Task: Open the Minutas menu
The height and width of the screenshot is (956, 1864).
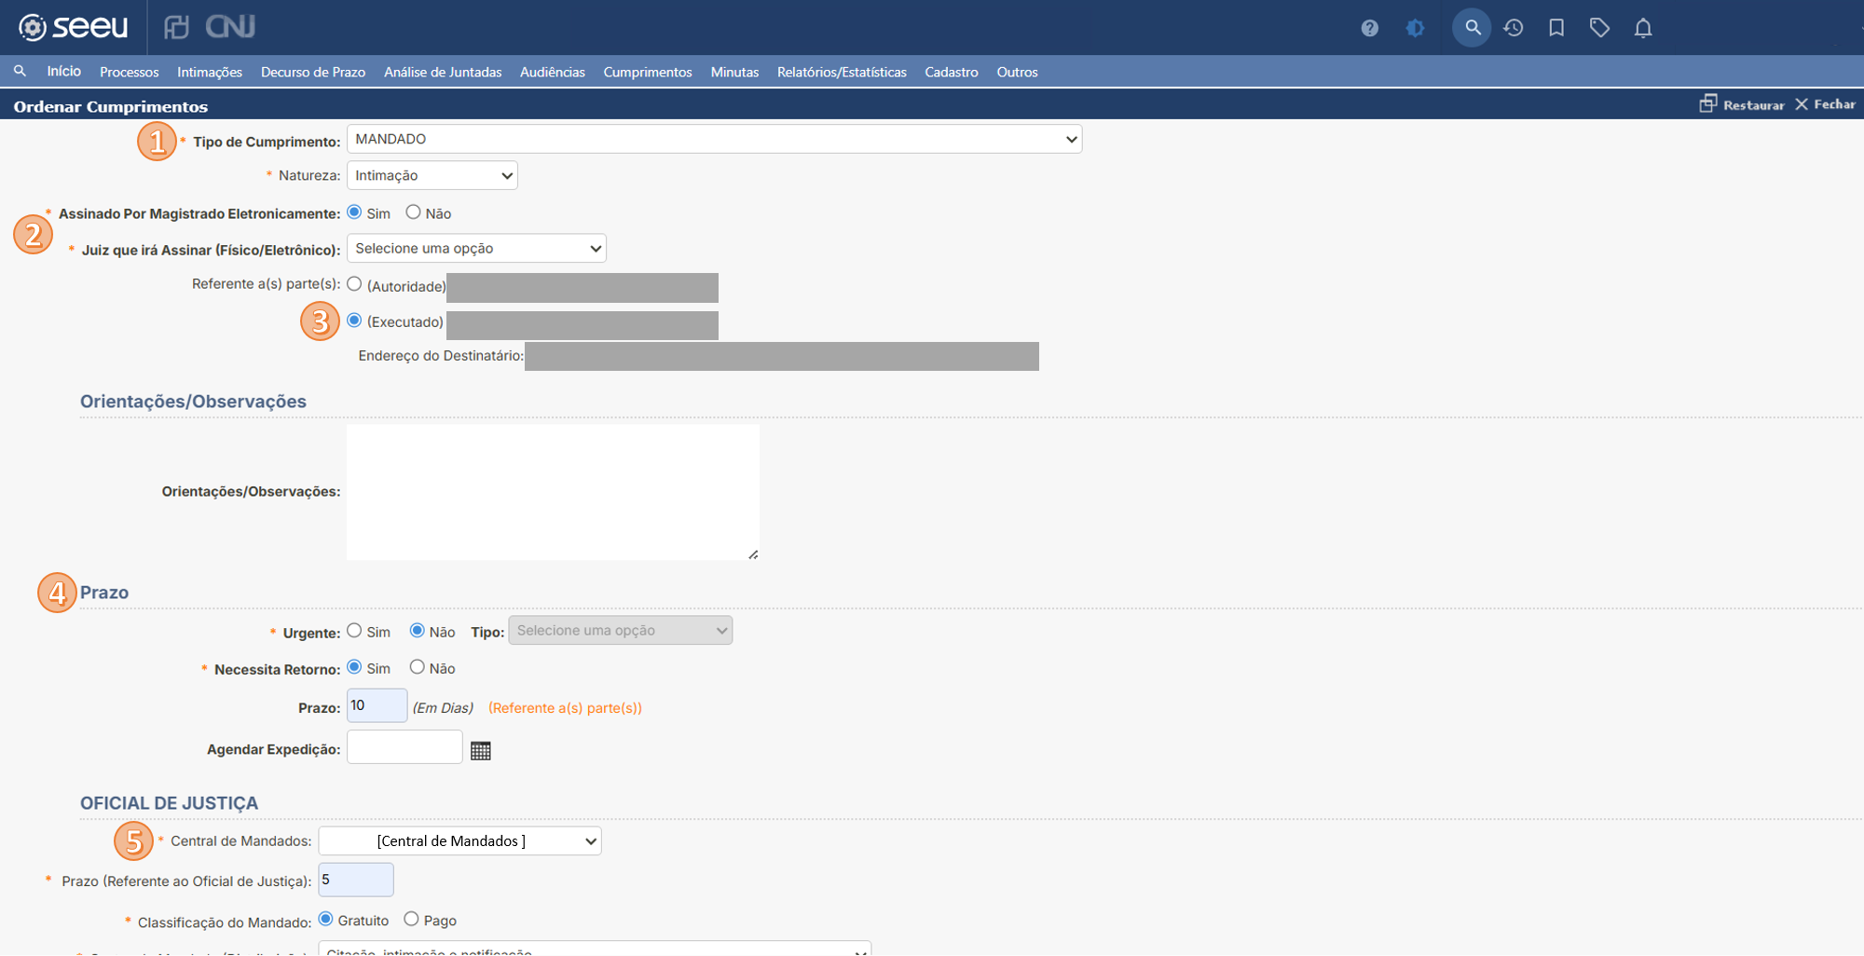Action: click(x=734, y=72)
